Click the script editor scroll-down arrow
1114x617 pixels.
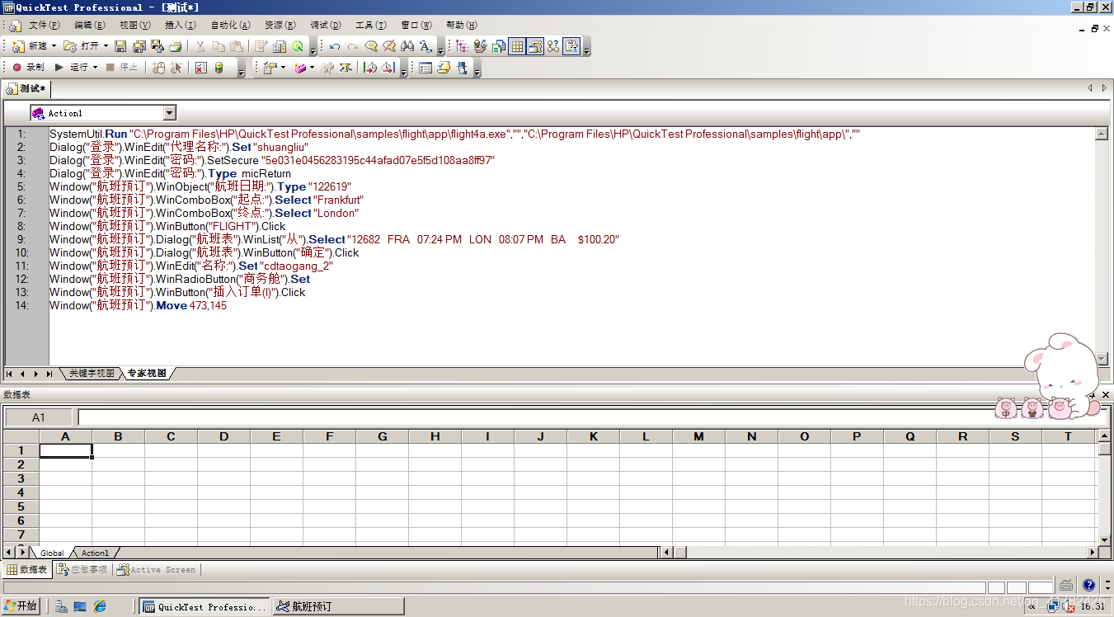[x=1102, y=359]
